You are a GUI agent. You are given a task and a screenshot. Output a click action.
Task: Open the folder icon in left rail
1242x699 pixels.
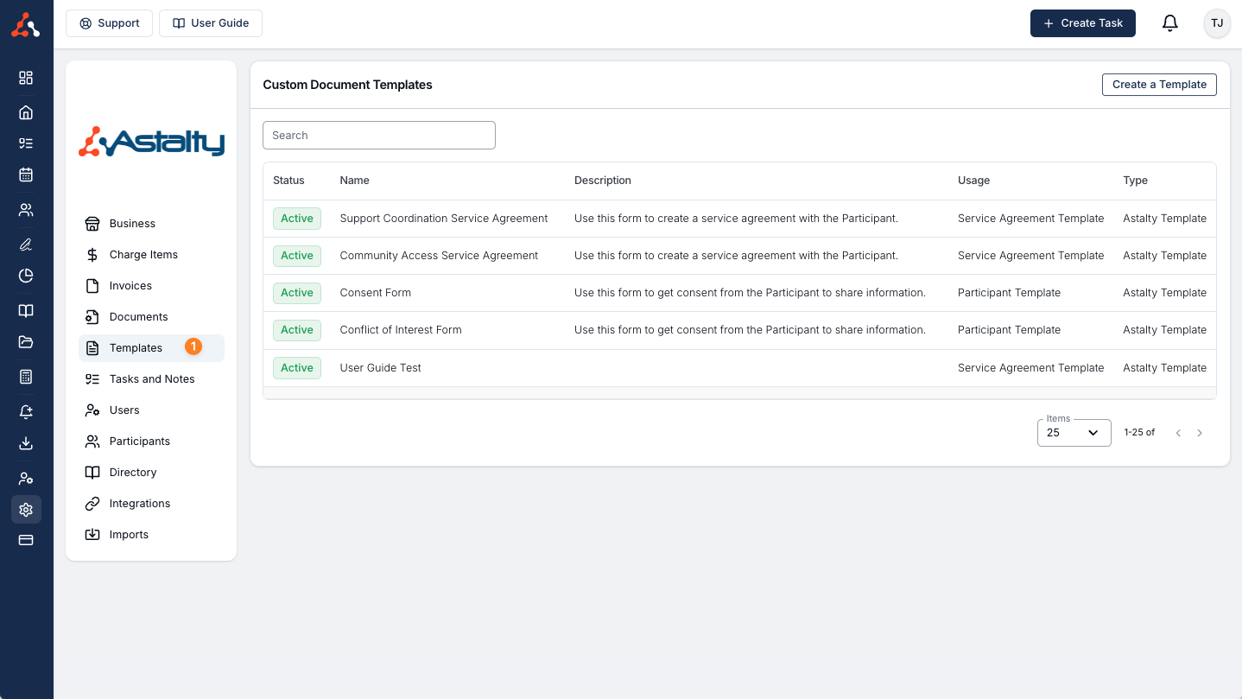pos(26,342)
